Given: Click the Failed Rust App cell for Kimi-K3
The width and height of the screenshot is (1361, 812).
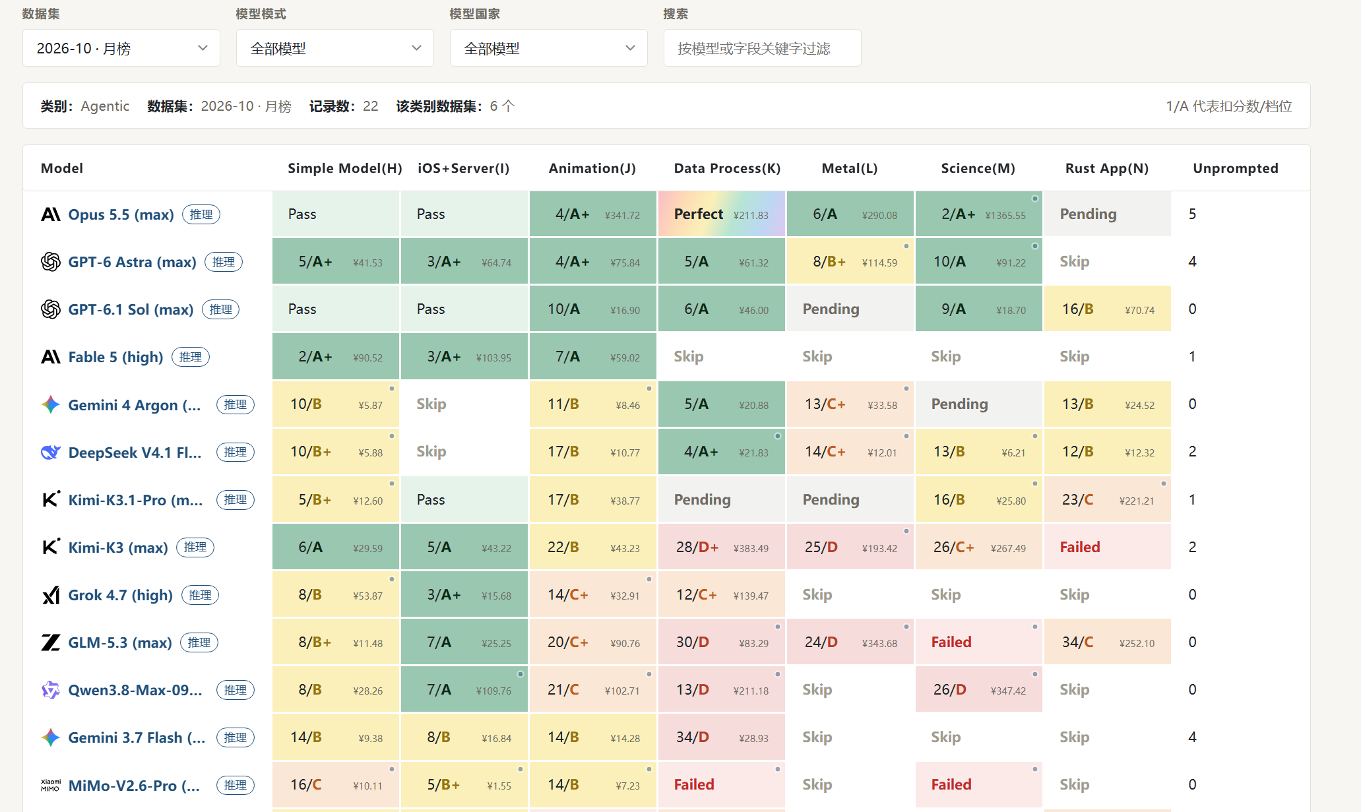Looking at the screenshot, I should (x=1108, y=547).
